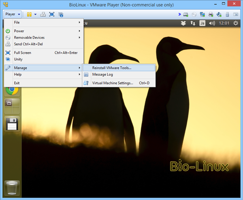Click the Dropbox indicator in the Ubuntu panel

click(x=183, y=23)
